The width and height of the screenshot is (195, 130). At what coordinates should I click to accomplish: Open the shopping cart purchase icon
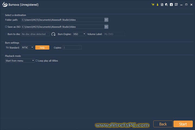[153, 5]
